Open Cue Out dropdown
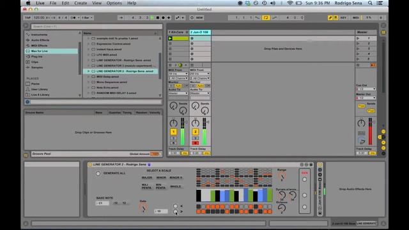The image size is (409, 230). [366, 89]
